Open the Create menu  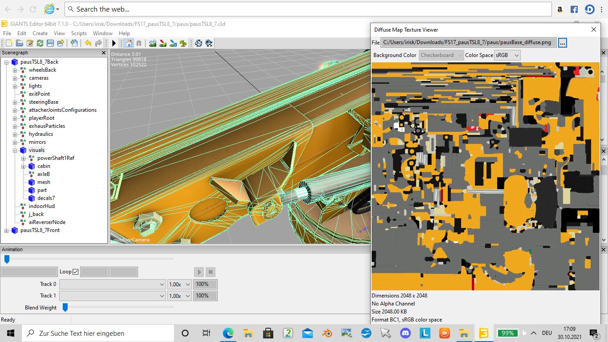40,33
